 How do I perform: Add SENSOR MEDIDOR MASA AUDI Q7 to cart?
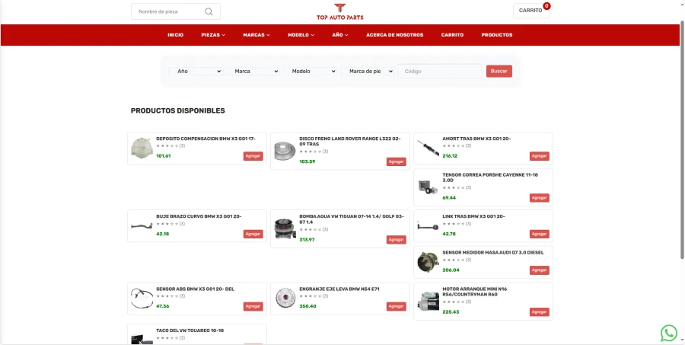click(x=540, y=270)
